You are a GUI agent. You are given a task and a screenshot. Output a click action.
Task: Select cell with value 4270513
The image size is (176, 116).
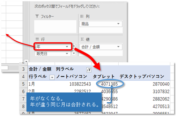(144, 106)
